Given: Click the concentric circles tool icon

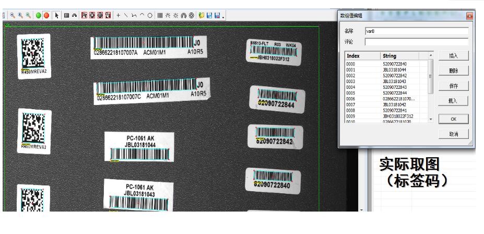Looking at the screenshot, I should tap(192, 15).
